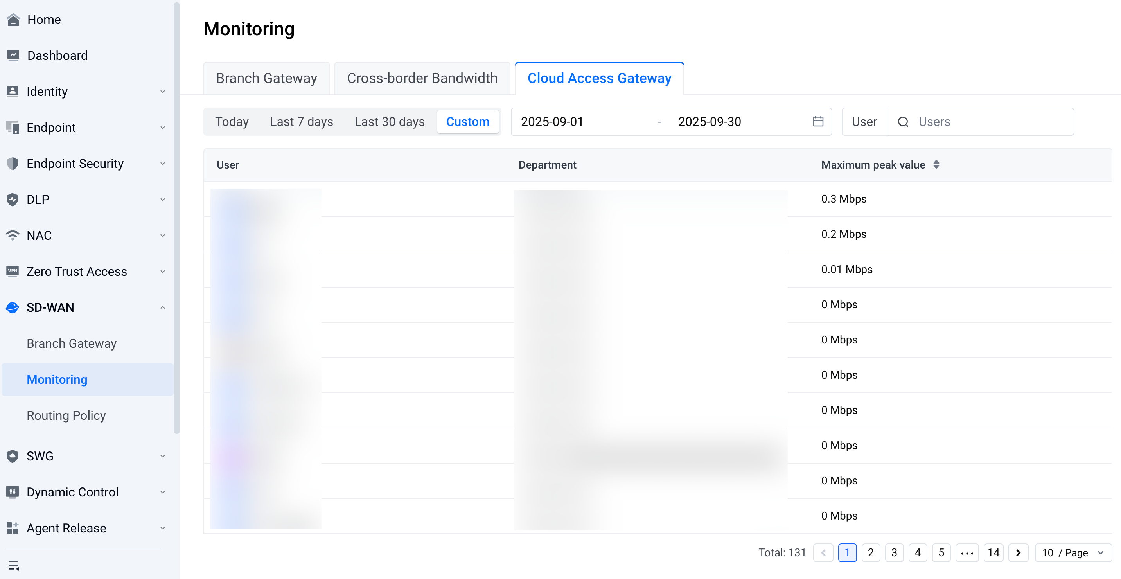Toggle Maximum peak value sort arrows

[x=936, y=165]
